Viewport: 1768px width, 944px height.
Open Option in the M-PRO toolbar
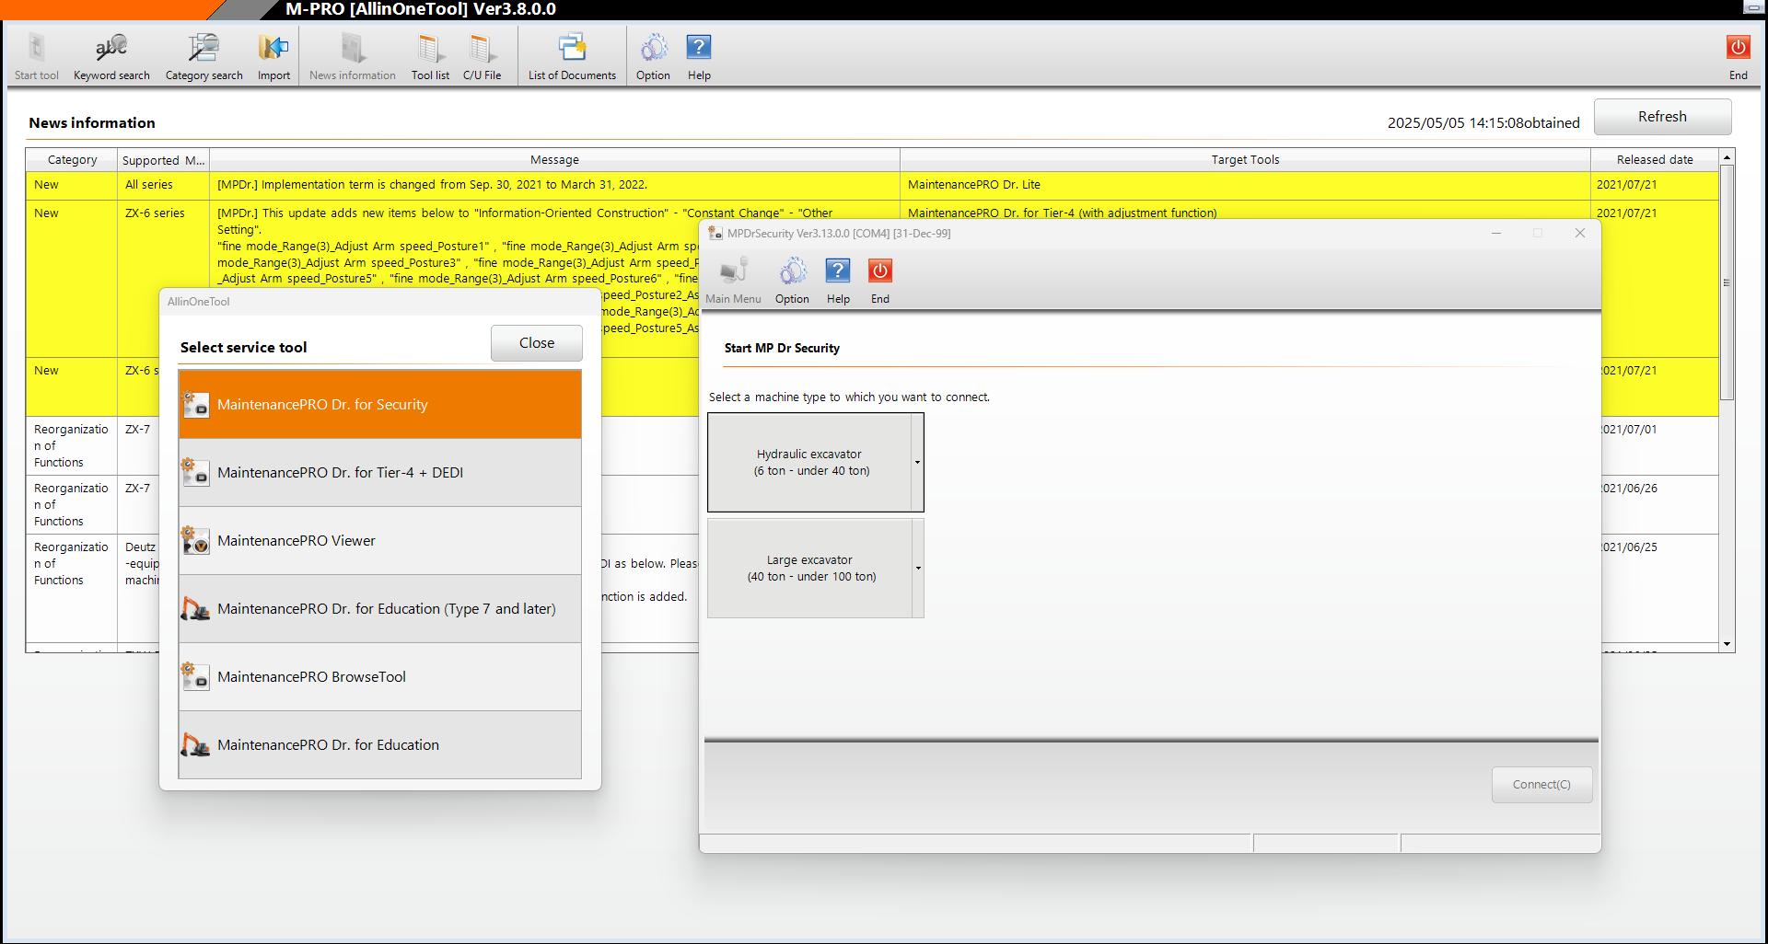click(653, 57)
